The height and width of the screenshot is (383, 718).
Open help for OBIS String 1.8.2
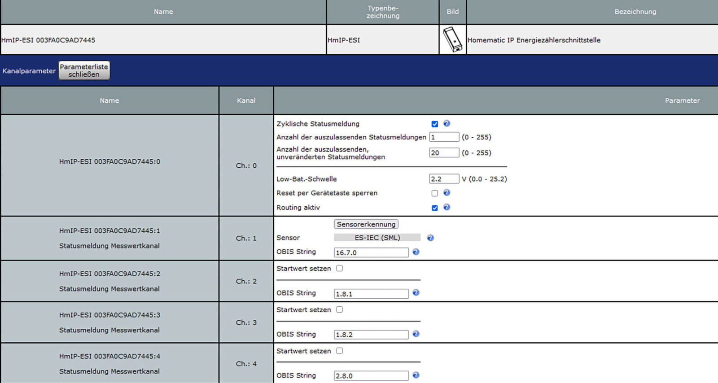416,334
